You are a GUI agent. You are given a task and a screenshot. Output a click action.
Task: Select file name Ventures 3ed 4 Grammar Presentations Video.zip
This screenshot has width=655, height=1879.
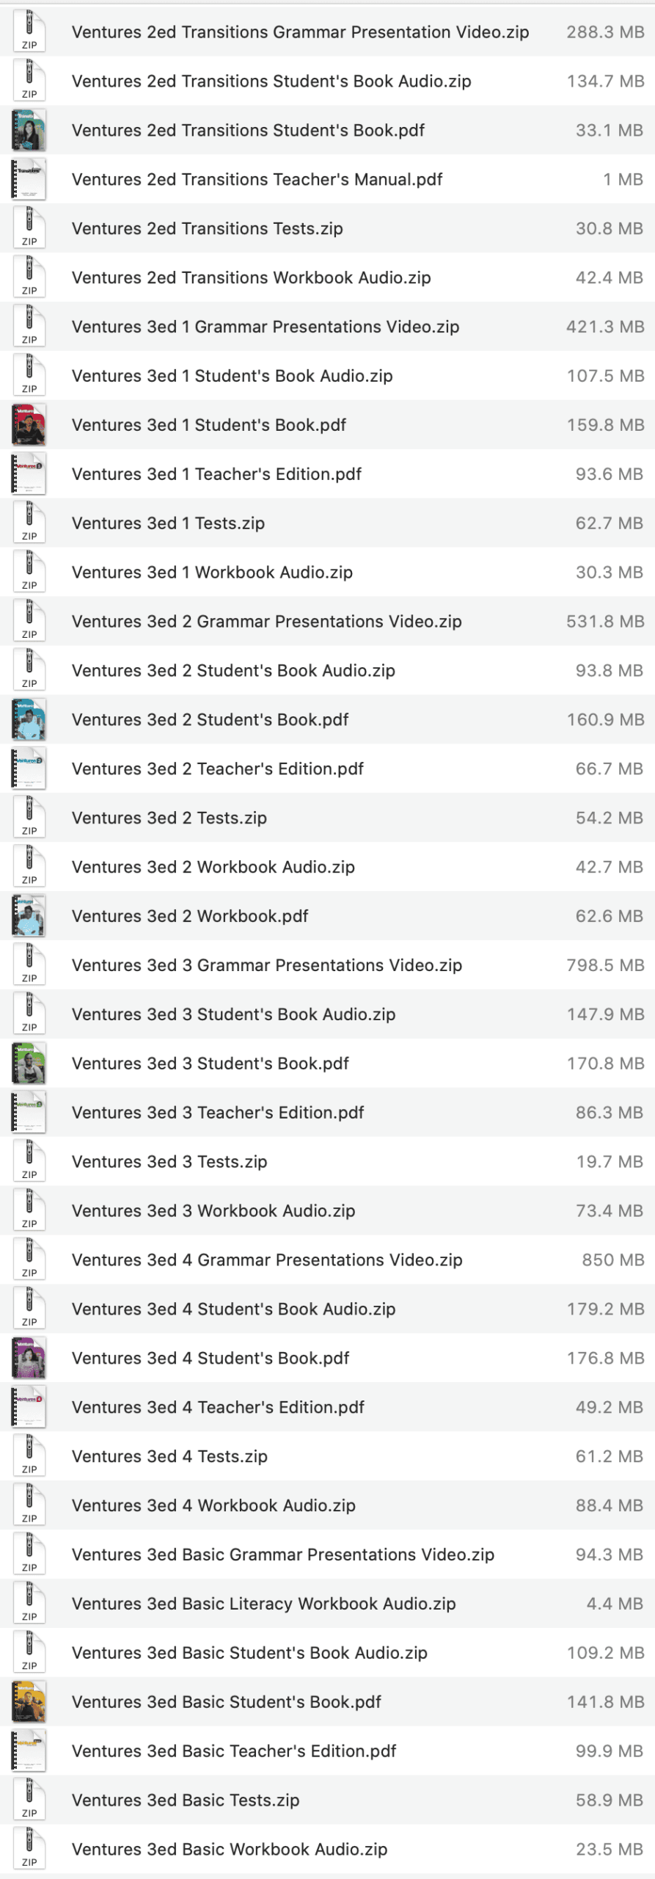[x=267, y=1261]
